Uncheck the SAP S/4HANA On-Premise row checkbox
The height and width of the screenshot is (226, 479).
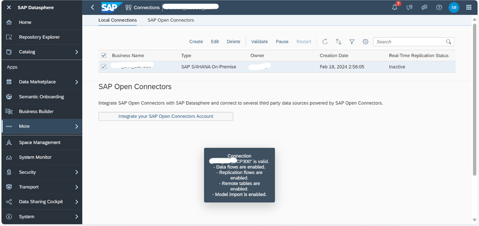(104, 67)
